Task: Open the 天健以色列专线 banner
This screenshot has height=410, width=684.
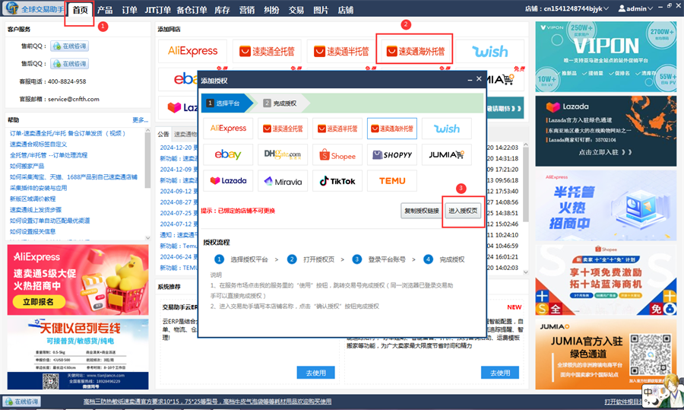Action: click(78, 354)
